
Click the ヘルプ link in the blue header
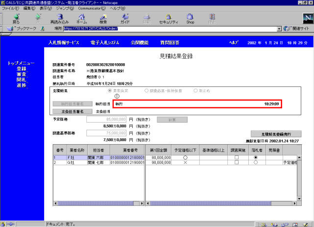point(234,43)
